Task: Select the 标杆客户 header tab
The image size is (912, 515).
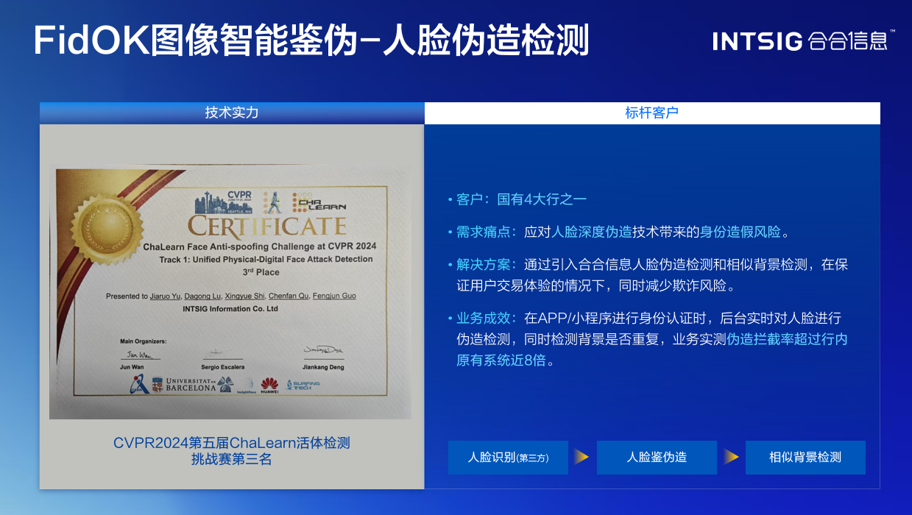Action: pyautogui.click(x=652, y=113)
